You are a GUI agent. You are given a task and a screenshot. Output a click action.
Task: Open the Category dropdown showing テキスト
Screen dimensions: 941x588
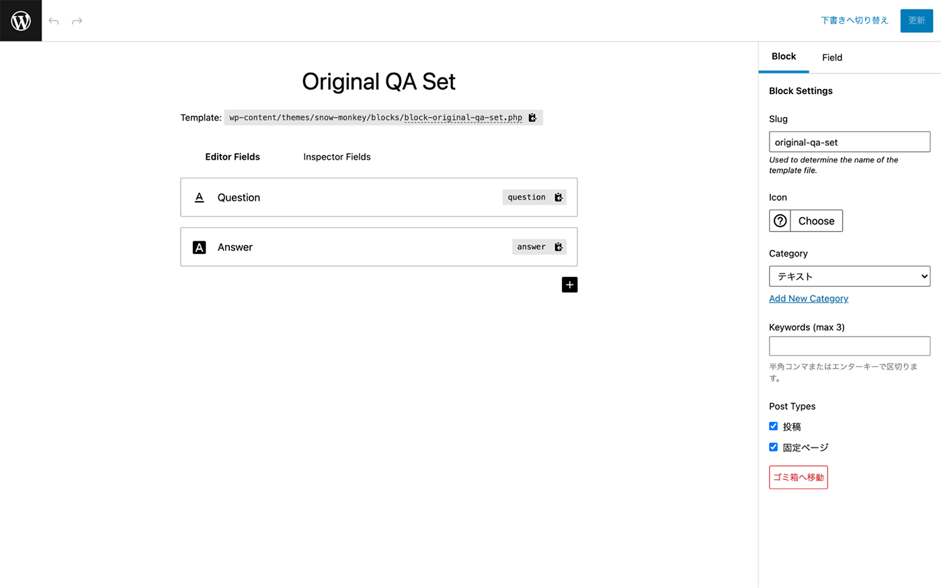pos(850,276)
